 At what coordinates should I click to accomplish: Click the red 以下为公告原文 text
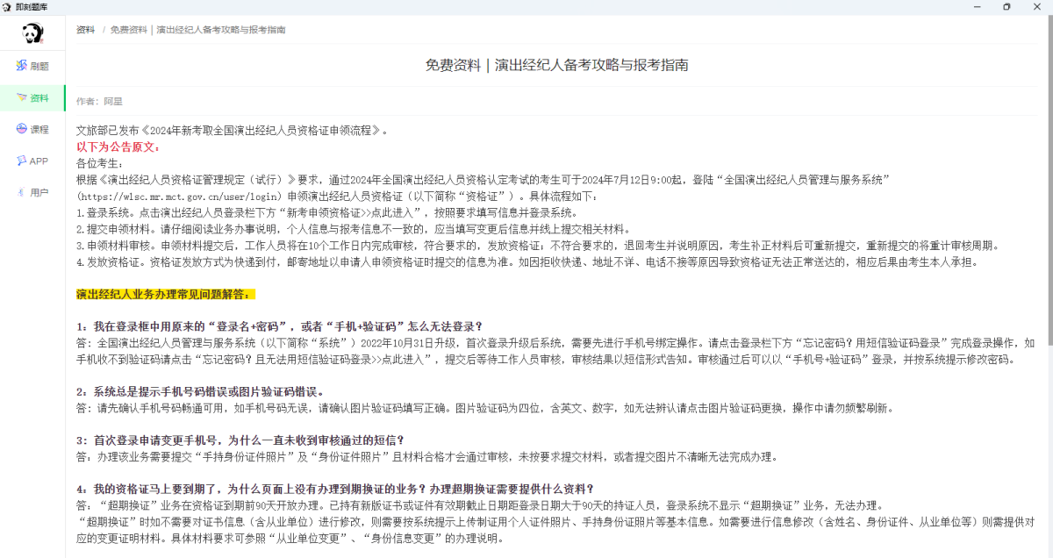click(118, 147)
